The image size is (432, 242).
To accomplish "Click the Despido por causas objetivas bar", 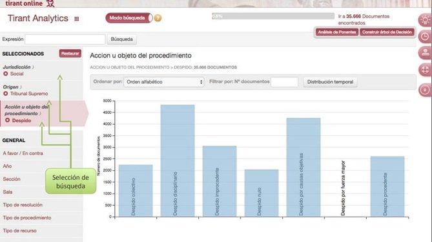I will pos(303,167).
